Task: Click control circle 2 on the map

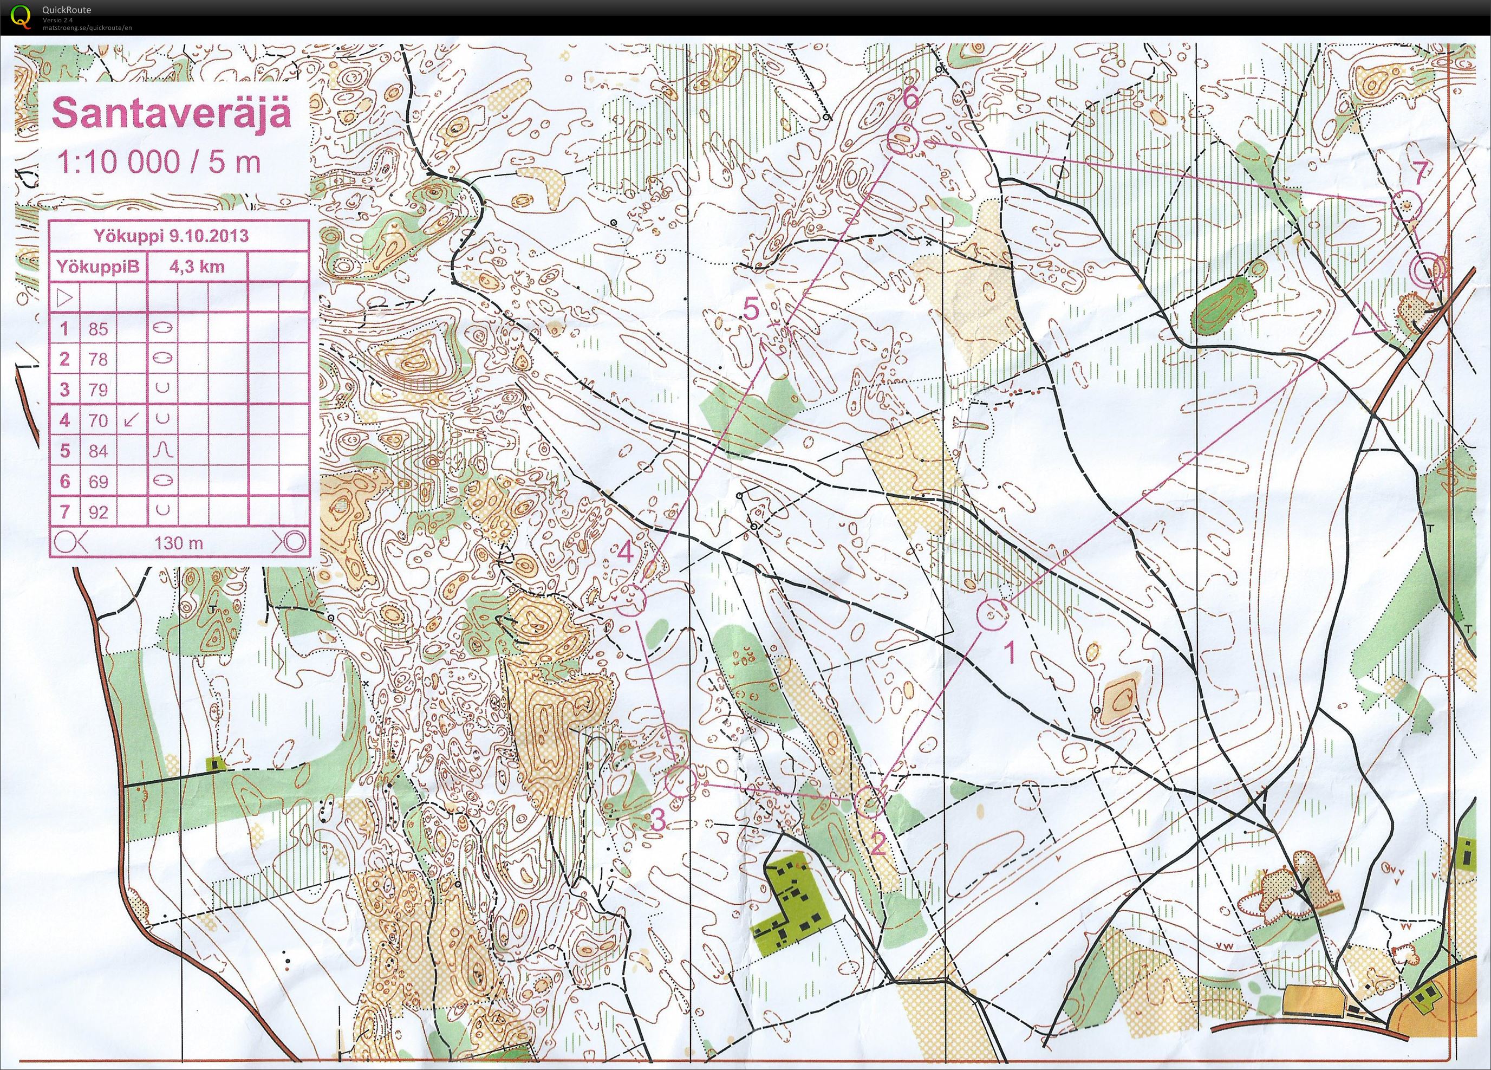Action: point(870,802)
